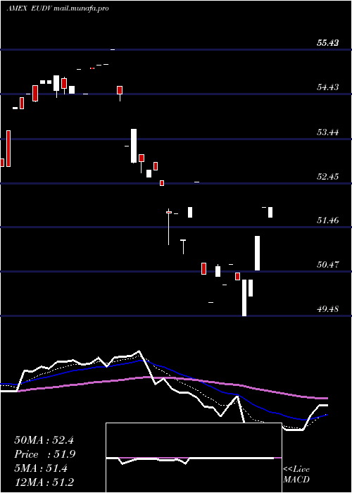Click the 53.44 price axis label

[327, 132]
